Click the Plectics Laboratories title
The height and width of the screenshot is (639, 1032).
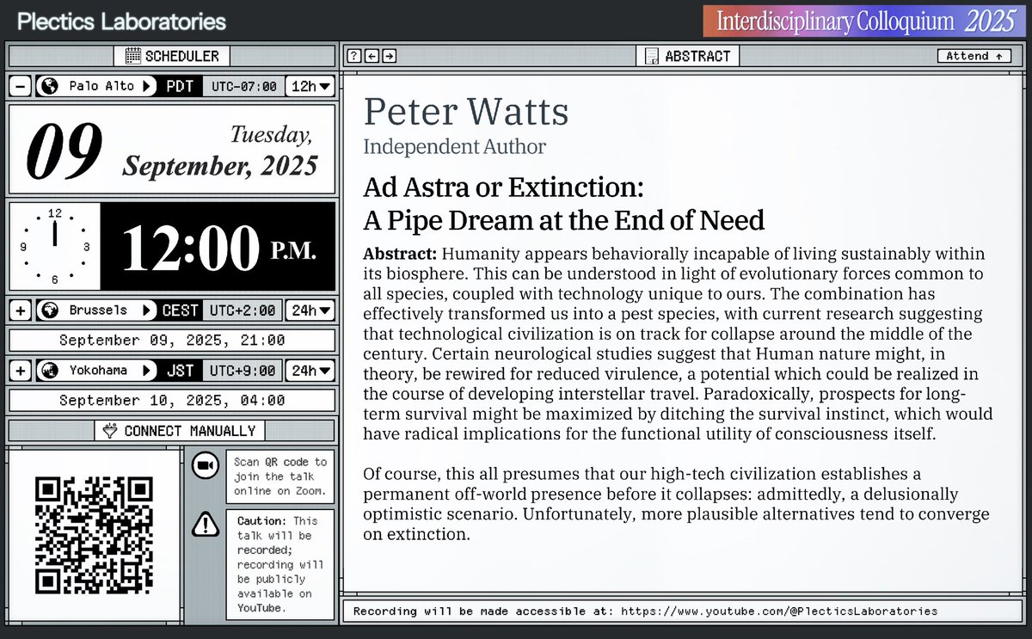tap(122, 22)
